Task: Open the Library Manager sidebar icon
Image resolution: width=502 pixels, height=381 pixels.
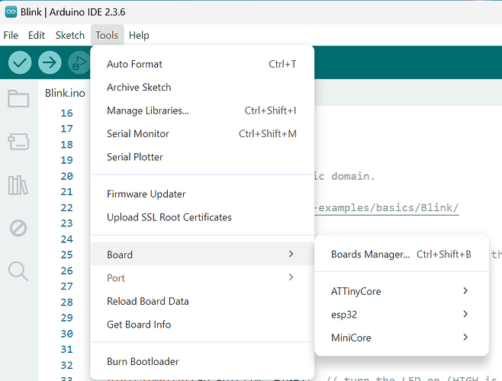Action: (18, 184)
